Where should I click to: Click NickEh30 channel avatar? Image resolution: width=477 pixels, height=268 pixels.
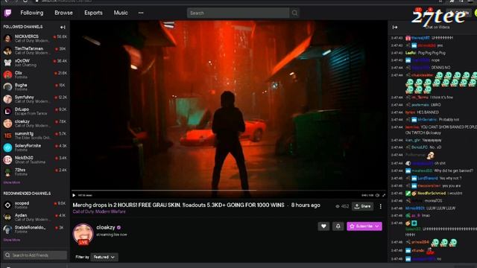point(7,160)
